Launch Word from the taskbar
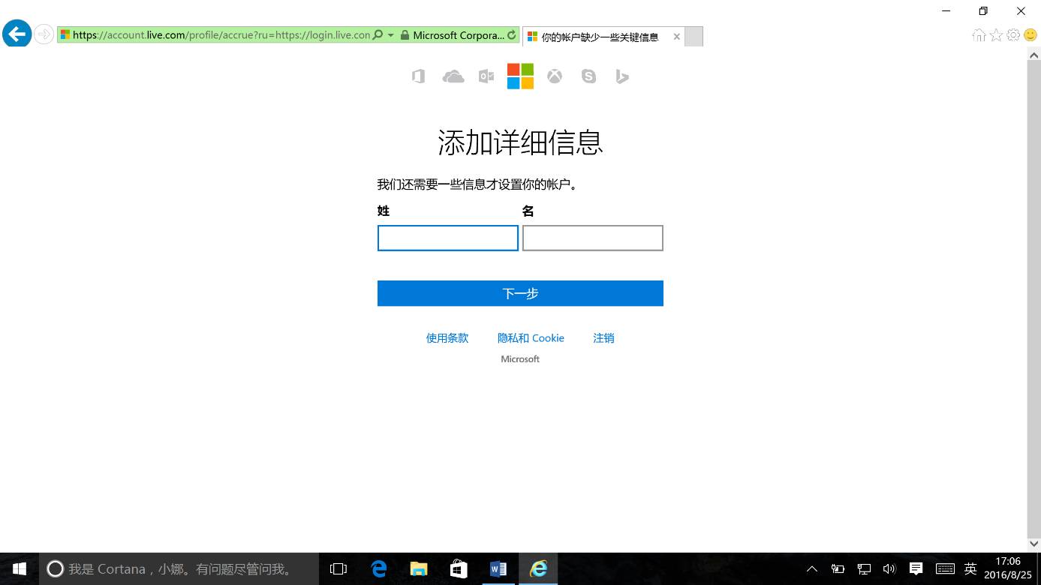The height and width of the screenshot is (585, 1041). click(x=498, y=568)
